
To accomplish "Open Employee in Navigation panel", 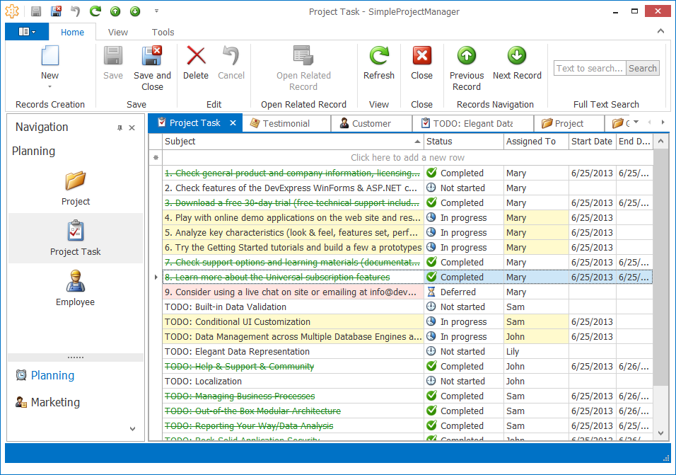I will click(x=76, y=288).
